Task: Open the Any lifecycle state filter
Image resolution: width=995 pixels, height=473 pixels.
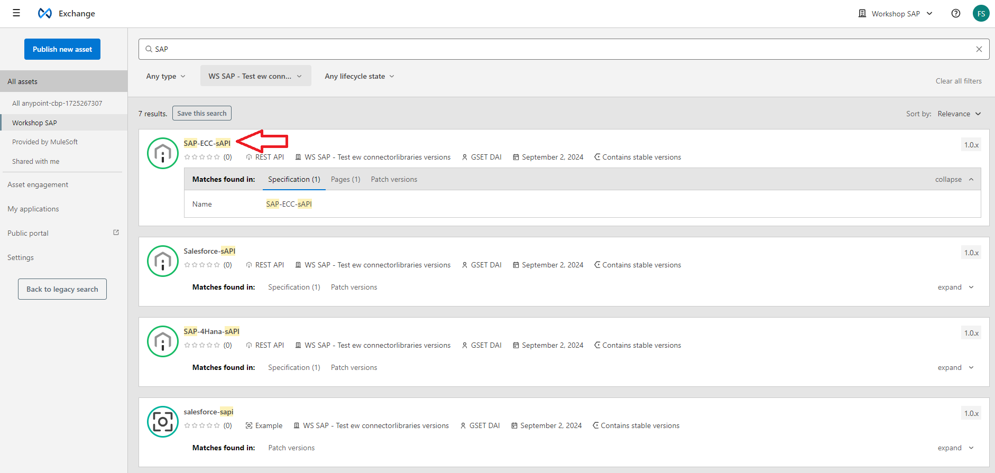Action: pyautogui.click(x=360, y=76)
